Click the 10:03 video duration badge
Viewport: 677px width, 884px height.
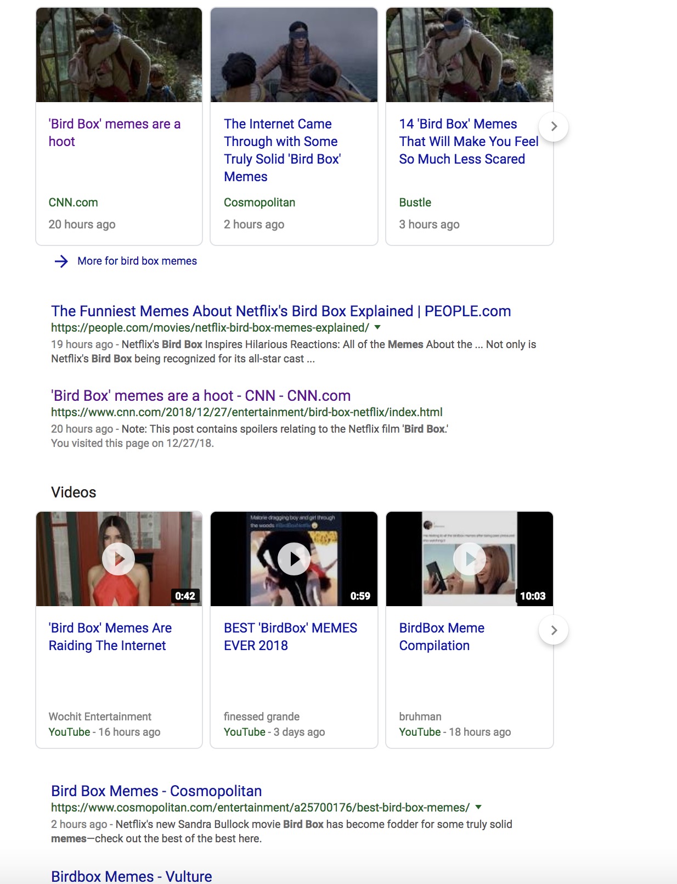[x=533, y=596]
